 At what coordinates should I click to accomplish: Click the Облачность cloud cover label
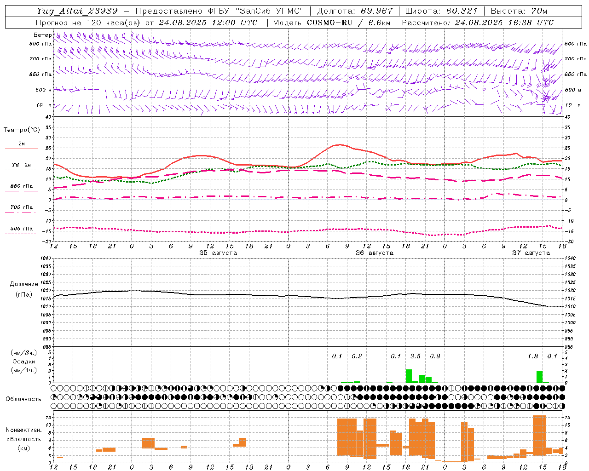click(x=23, y=399)
